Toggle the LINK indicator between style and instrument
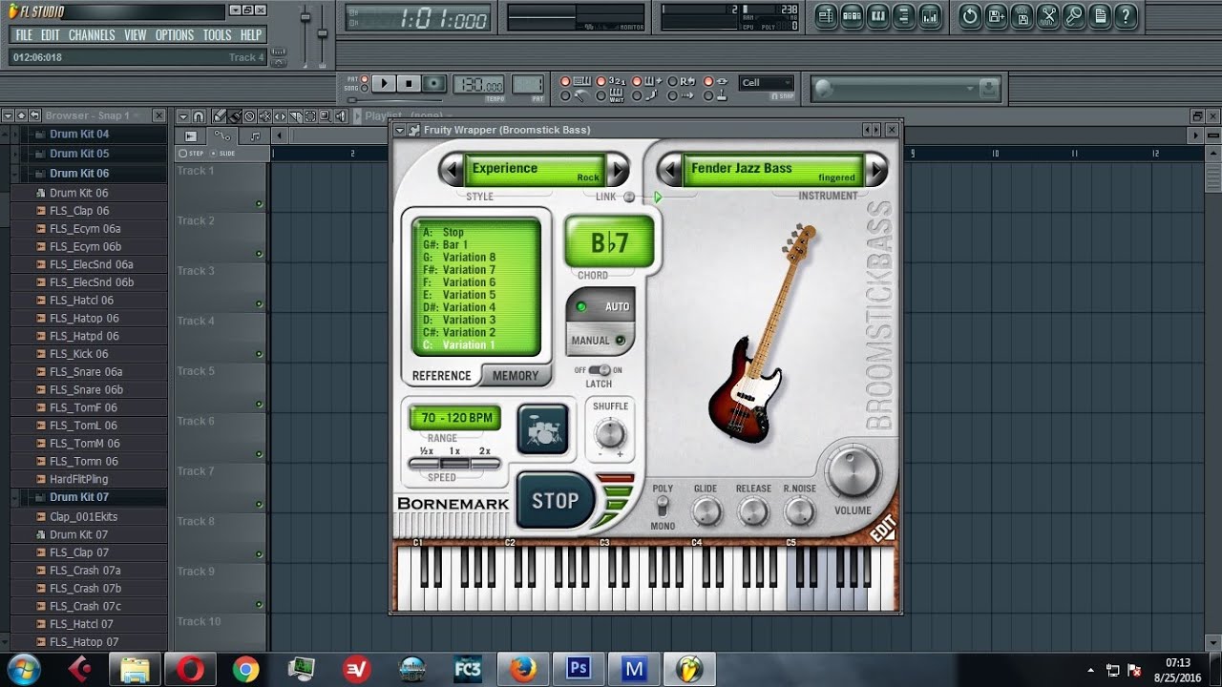 (x=628, y=197)
